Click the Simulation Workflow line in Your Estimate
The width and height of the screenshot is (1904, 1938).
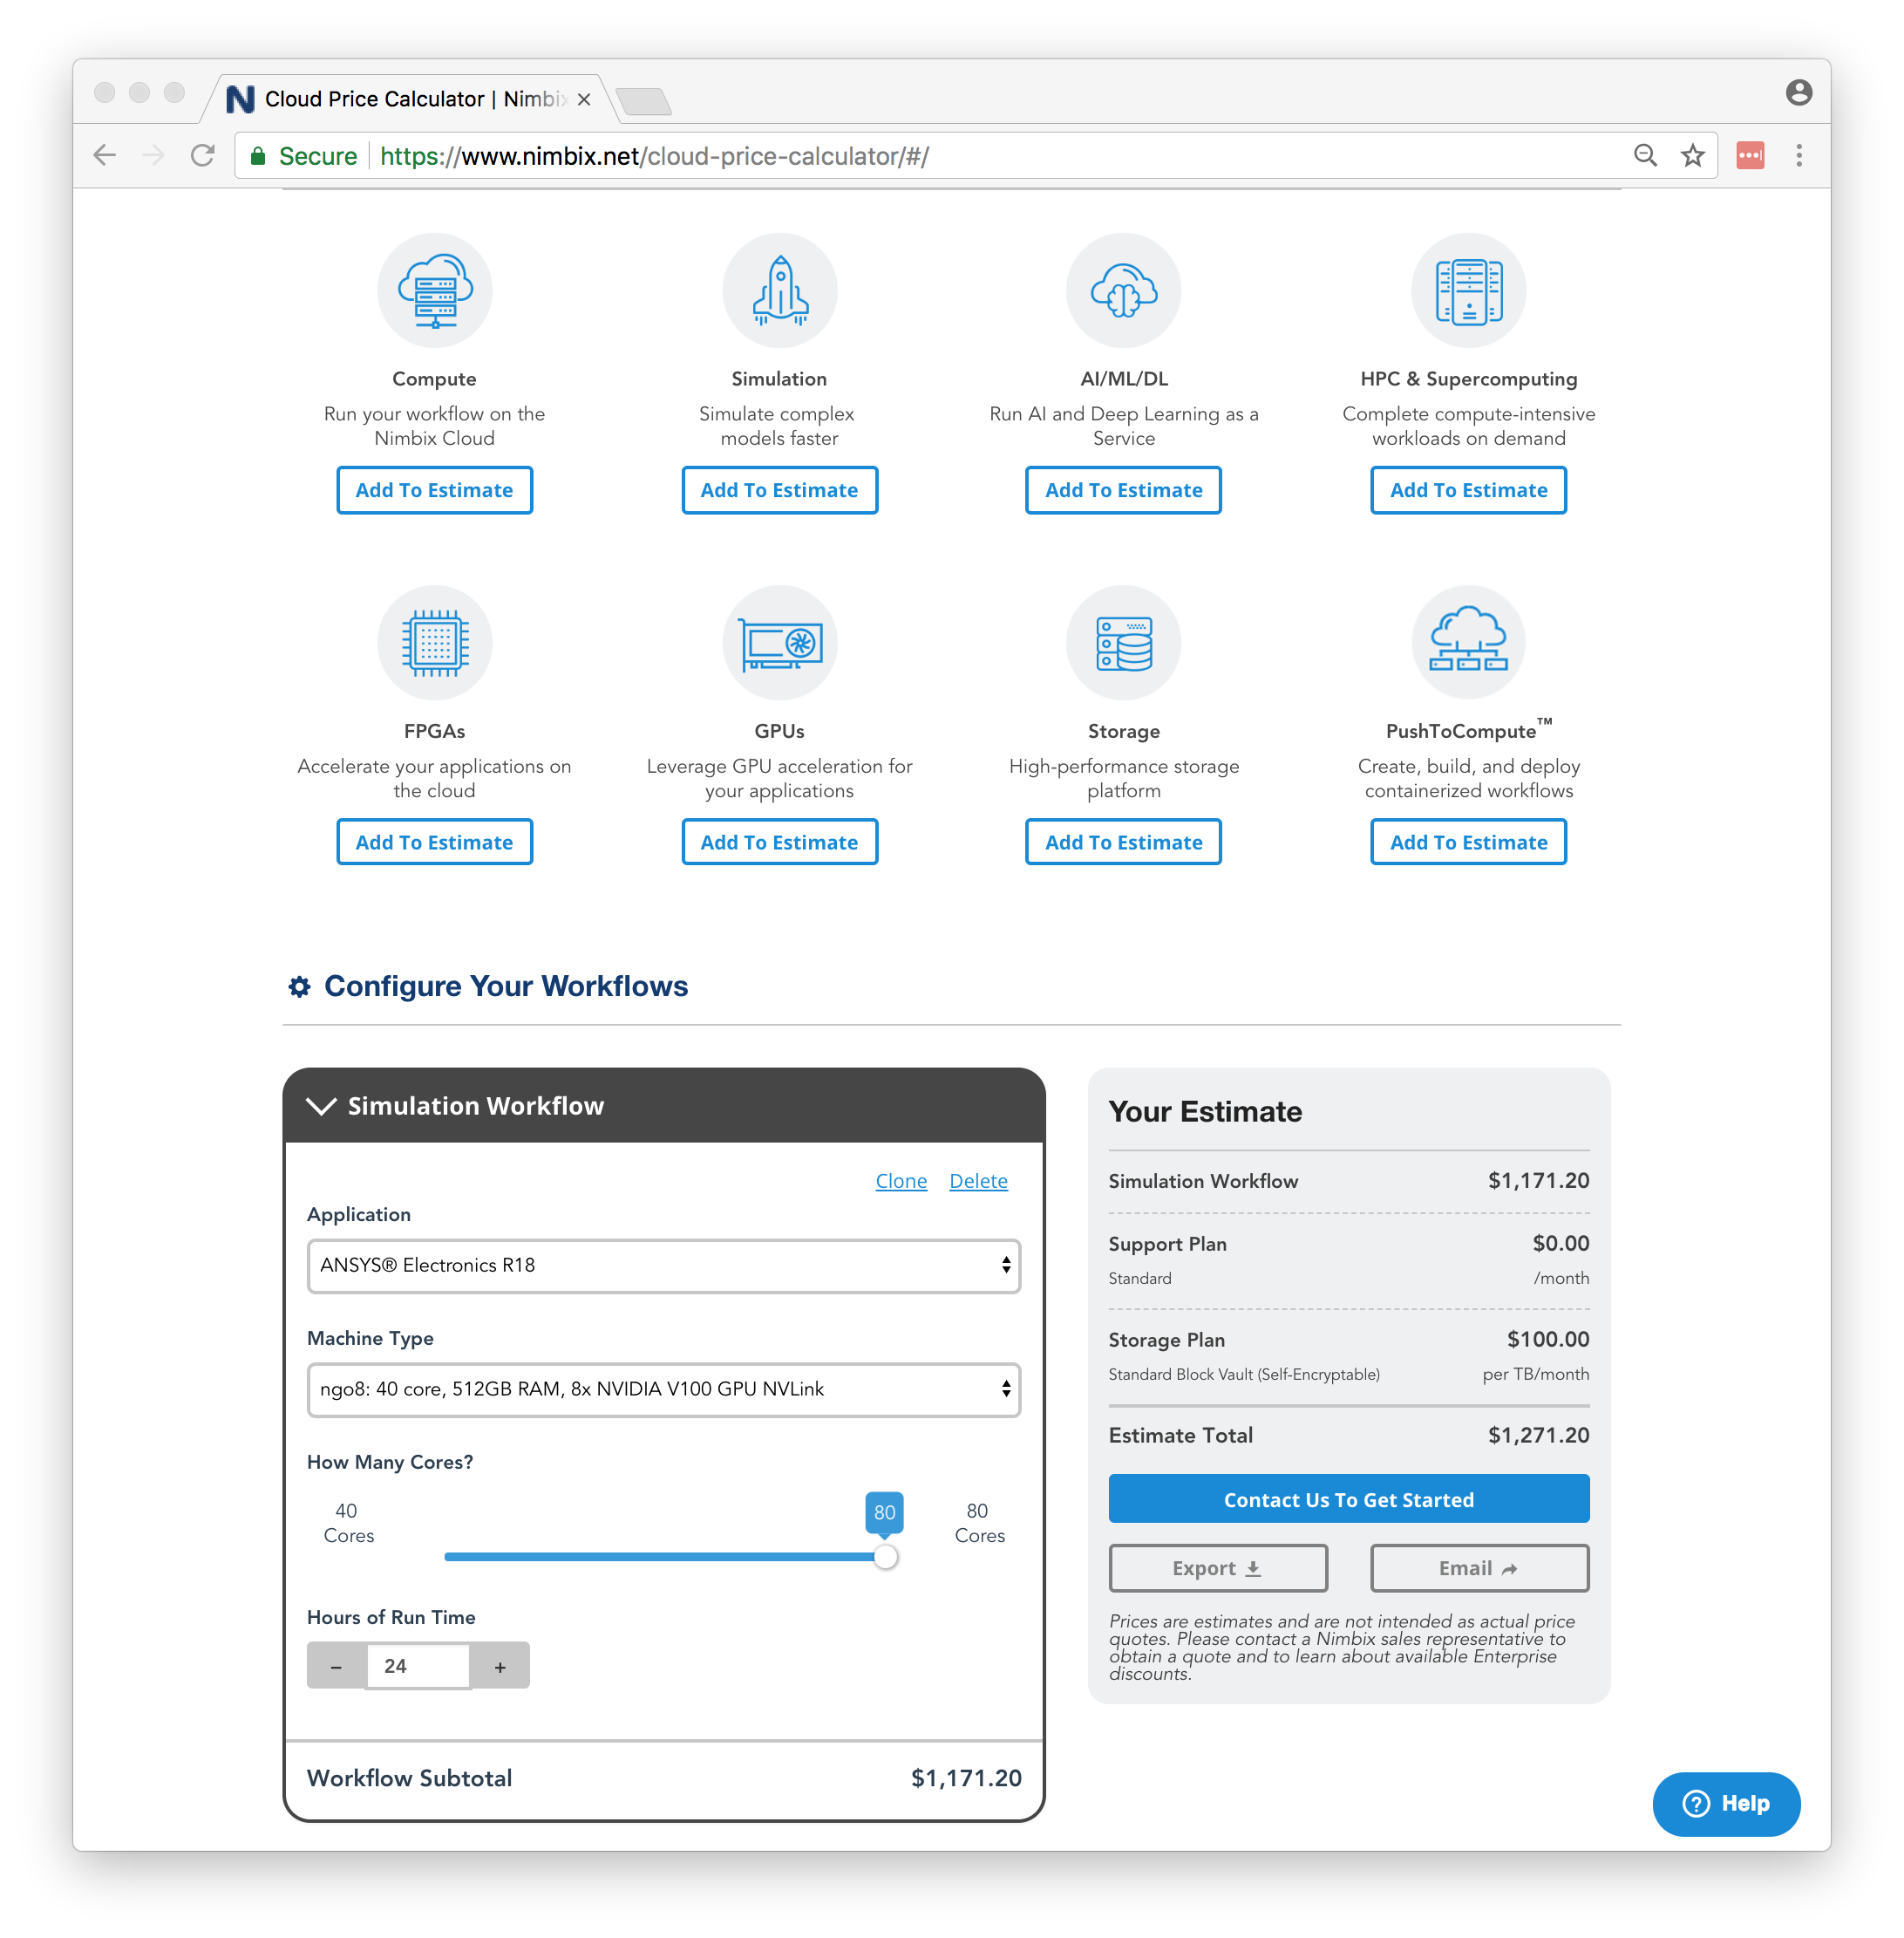click(x=1349, y=1181)
